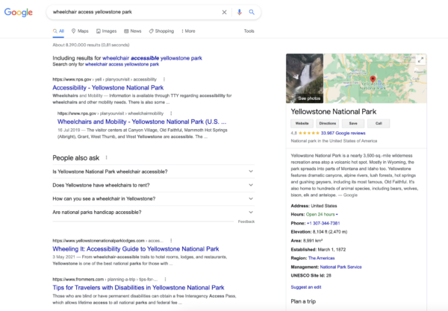This screenshot has height=311, width=448.
Task: Click the red map pin on Yellowstone
Action: coord(373,79)
